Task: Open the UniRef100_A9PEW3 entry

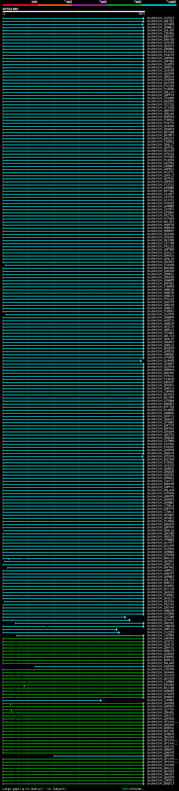Action: point(160,58)
